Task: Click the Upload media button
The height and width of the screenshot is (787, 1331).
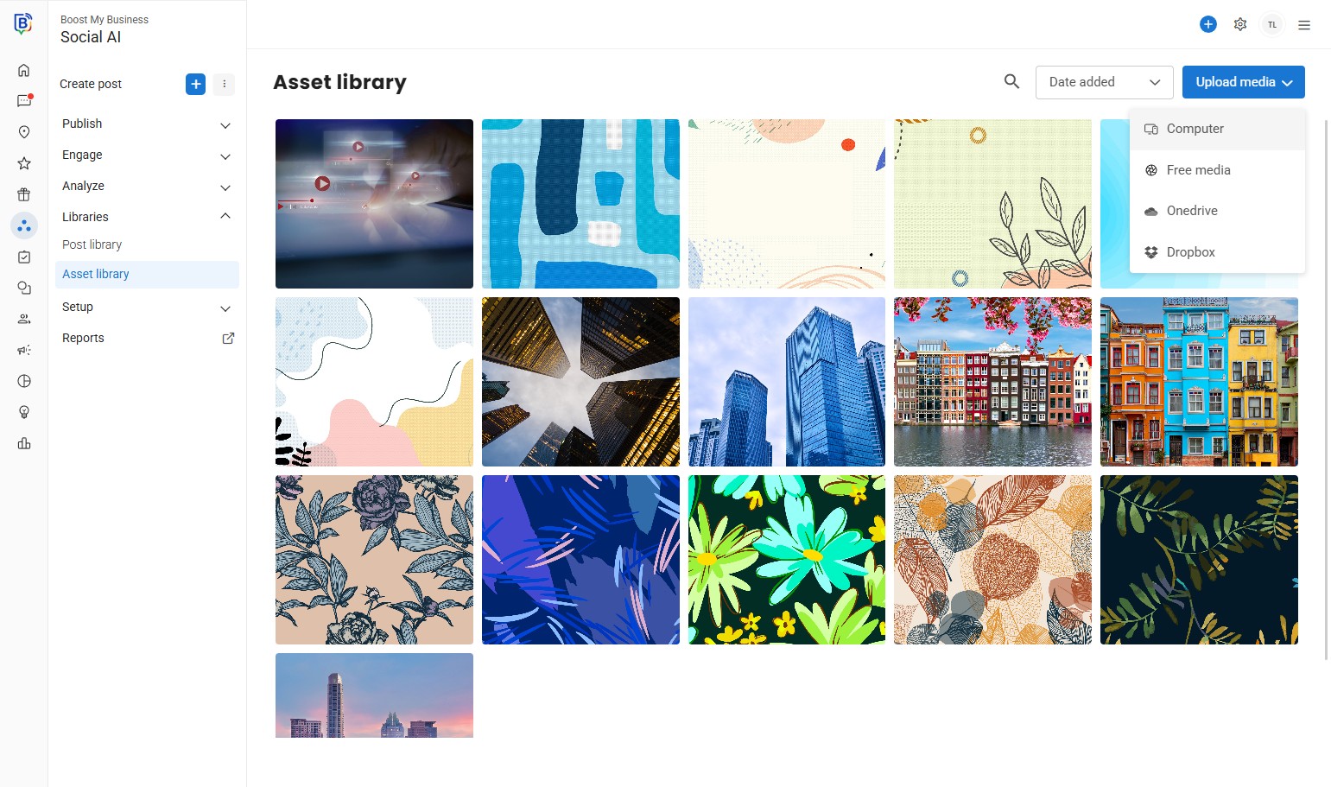Action: [1243, 82]
